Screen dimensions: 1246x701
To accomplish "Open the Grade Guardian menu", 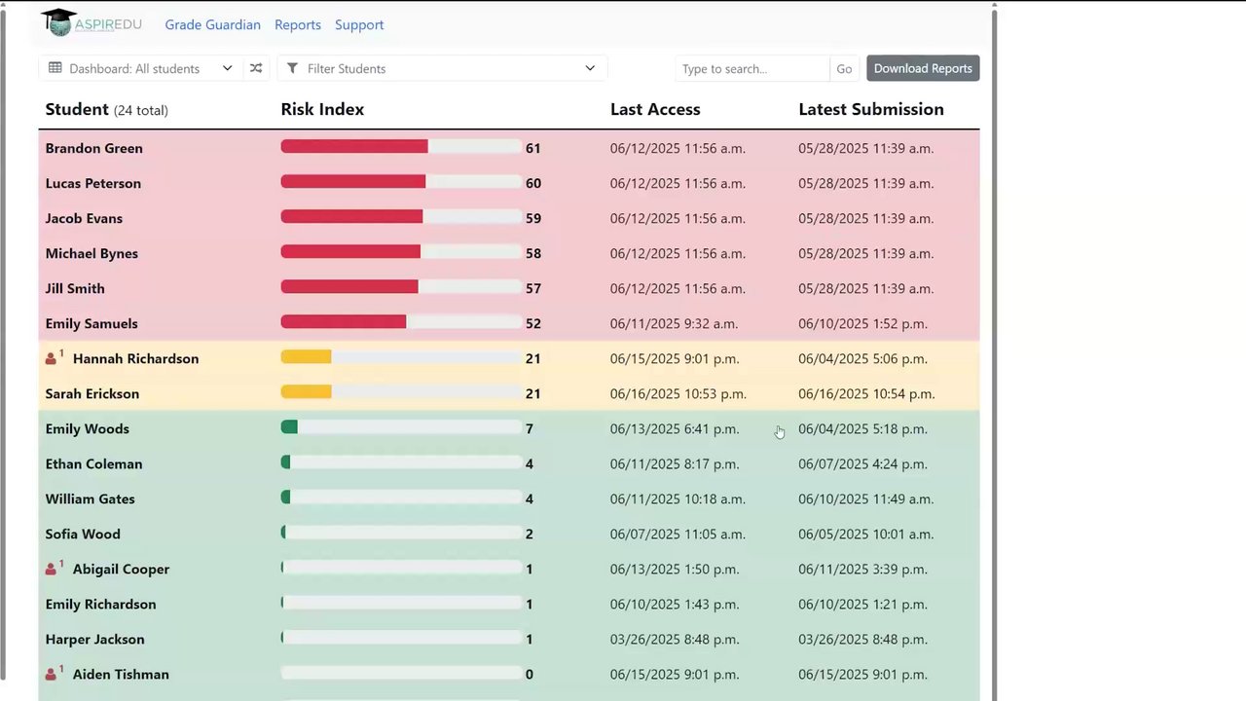I will tap(212, 24).
